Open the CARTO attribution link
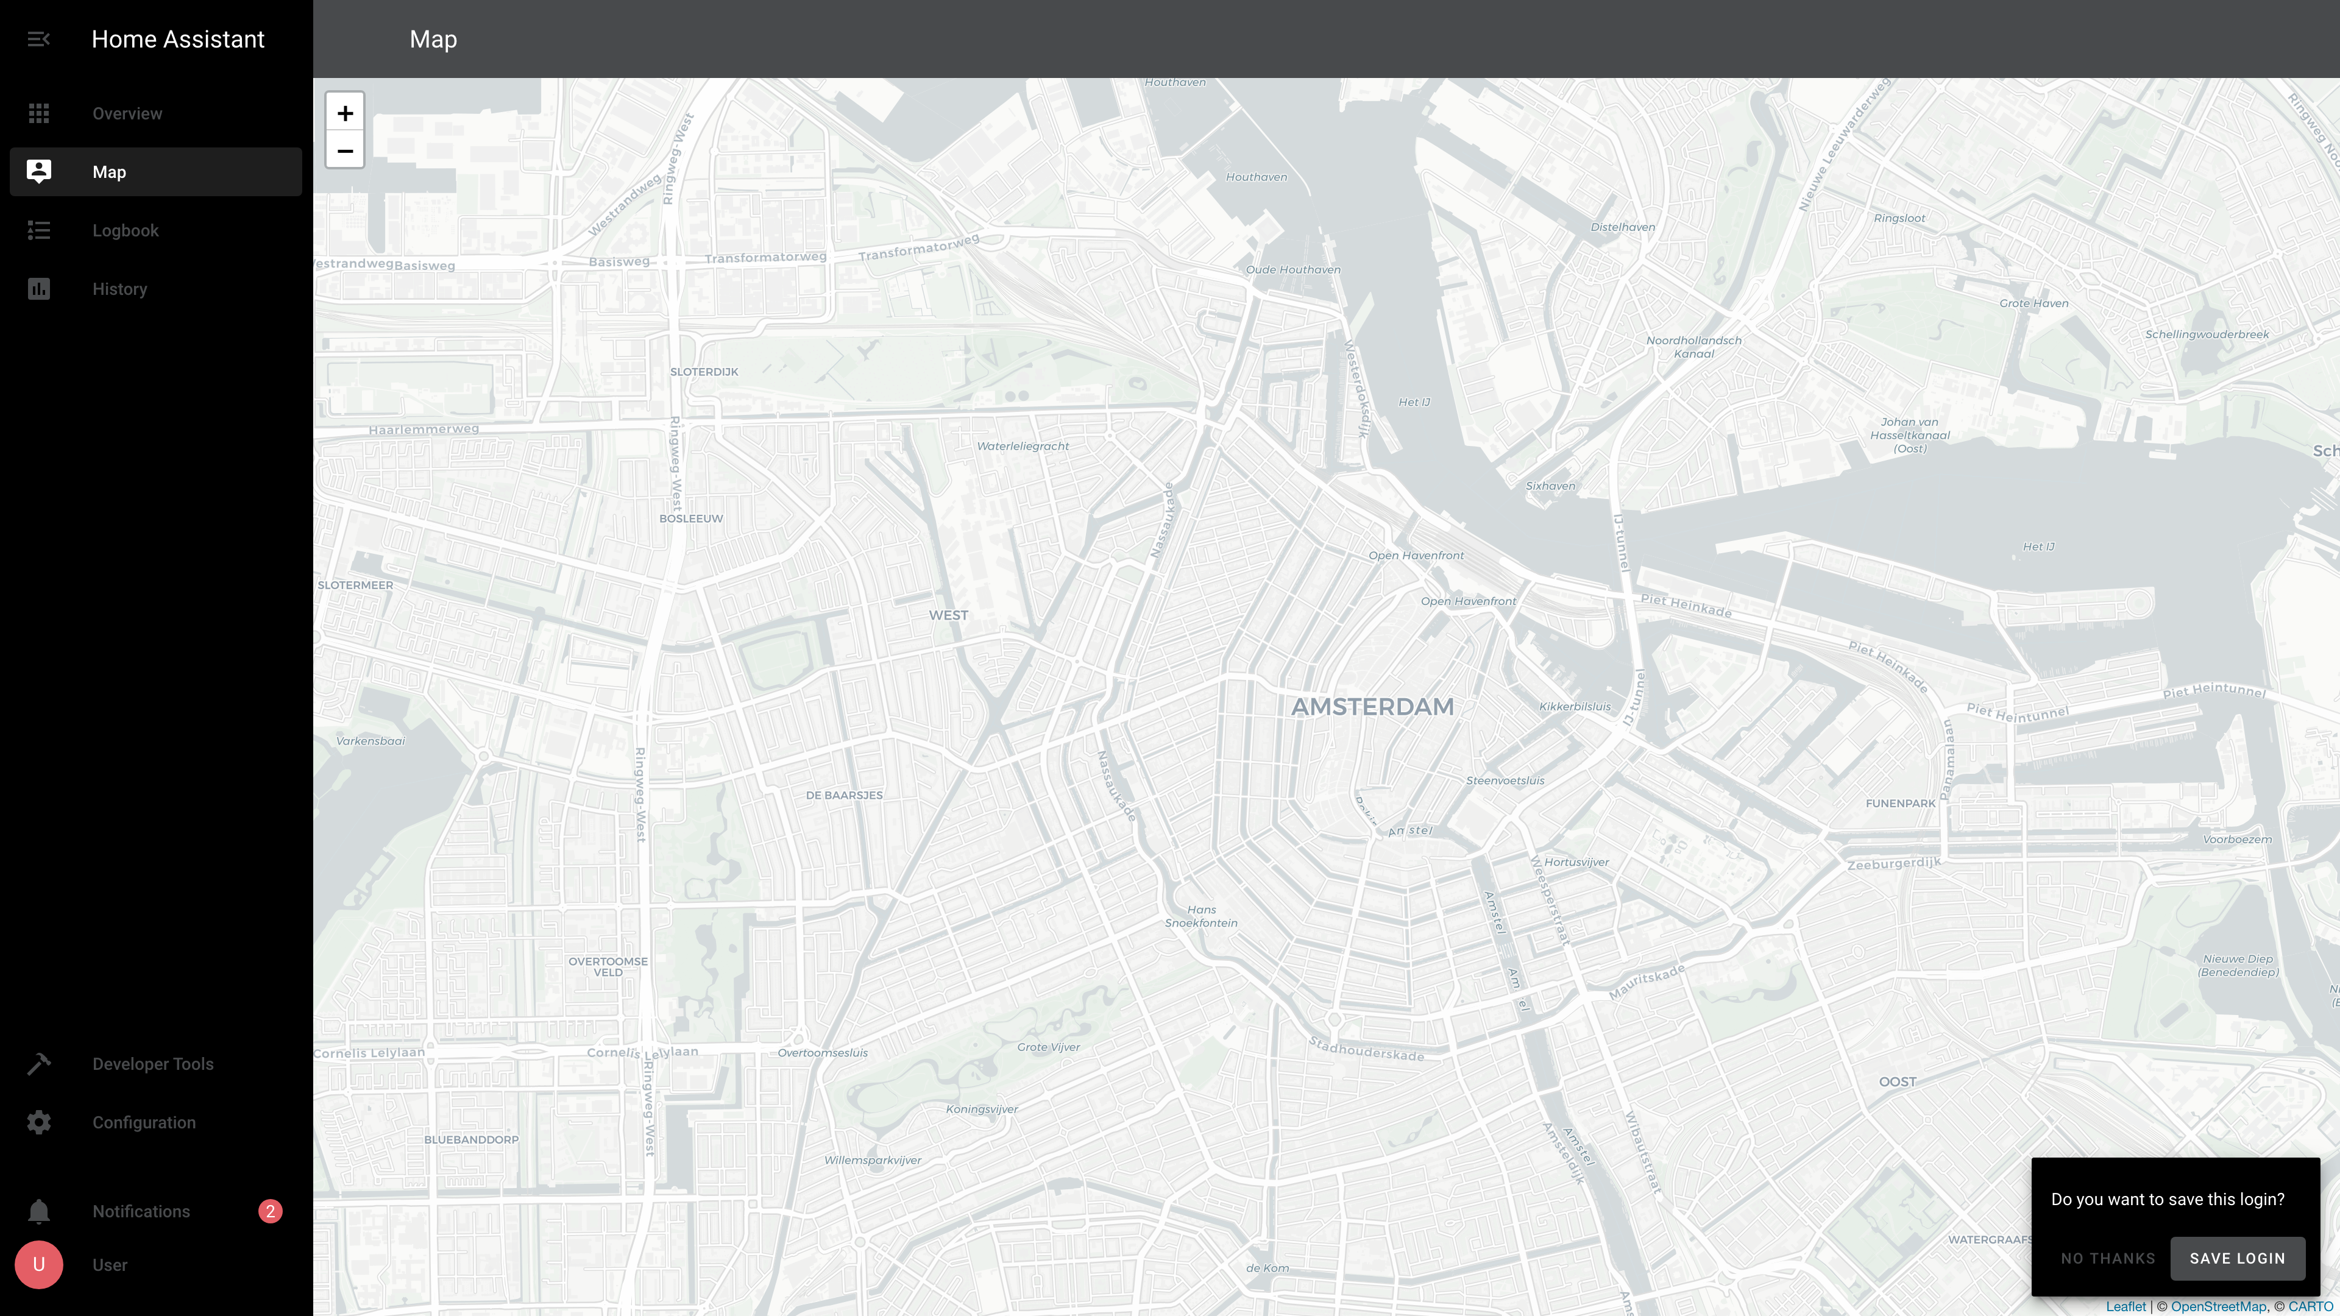2340x1316 pixels. coord(2310,1306)
